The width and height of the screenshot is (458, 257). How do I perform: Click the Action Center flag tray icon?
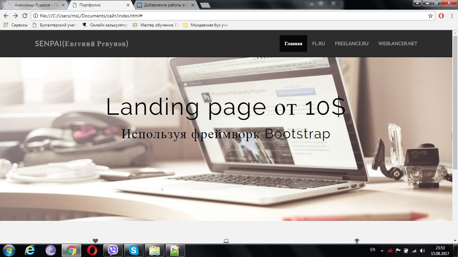(x=398, y=250)
